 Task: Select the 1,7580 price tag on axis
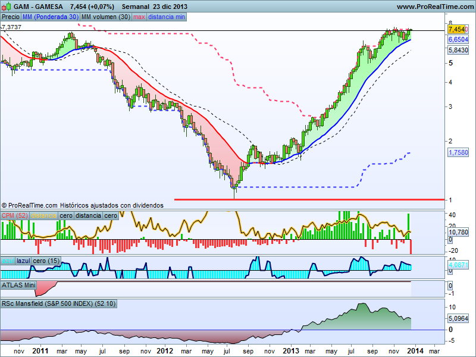(x=458, y=153)
